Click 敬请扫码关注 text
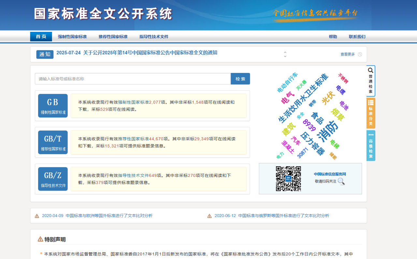The height and width of the screenshot is (259, 417). tap(325, 181)
